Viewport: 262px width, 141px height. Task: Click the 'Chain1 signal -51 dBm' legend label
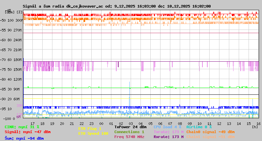(x=211, y=137)
